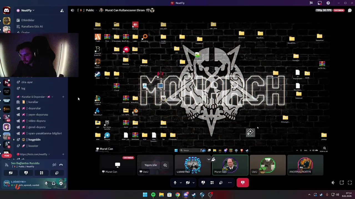Enter fullscreen stream view

pos(350,183)
